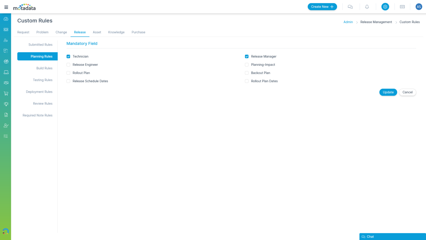
Task: Open the report document icon in sidebar
Action: point(6,115)
